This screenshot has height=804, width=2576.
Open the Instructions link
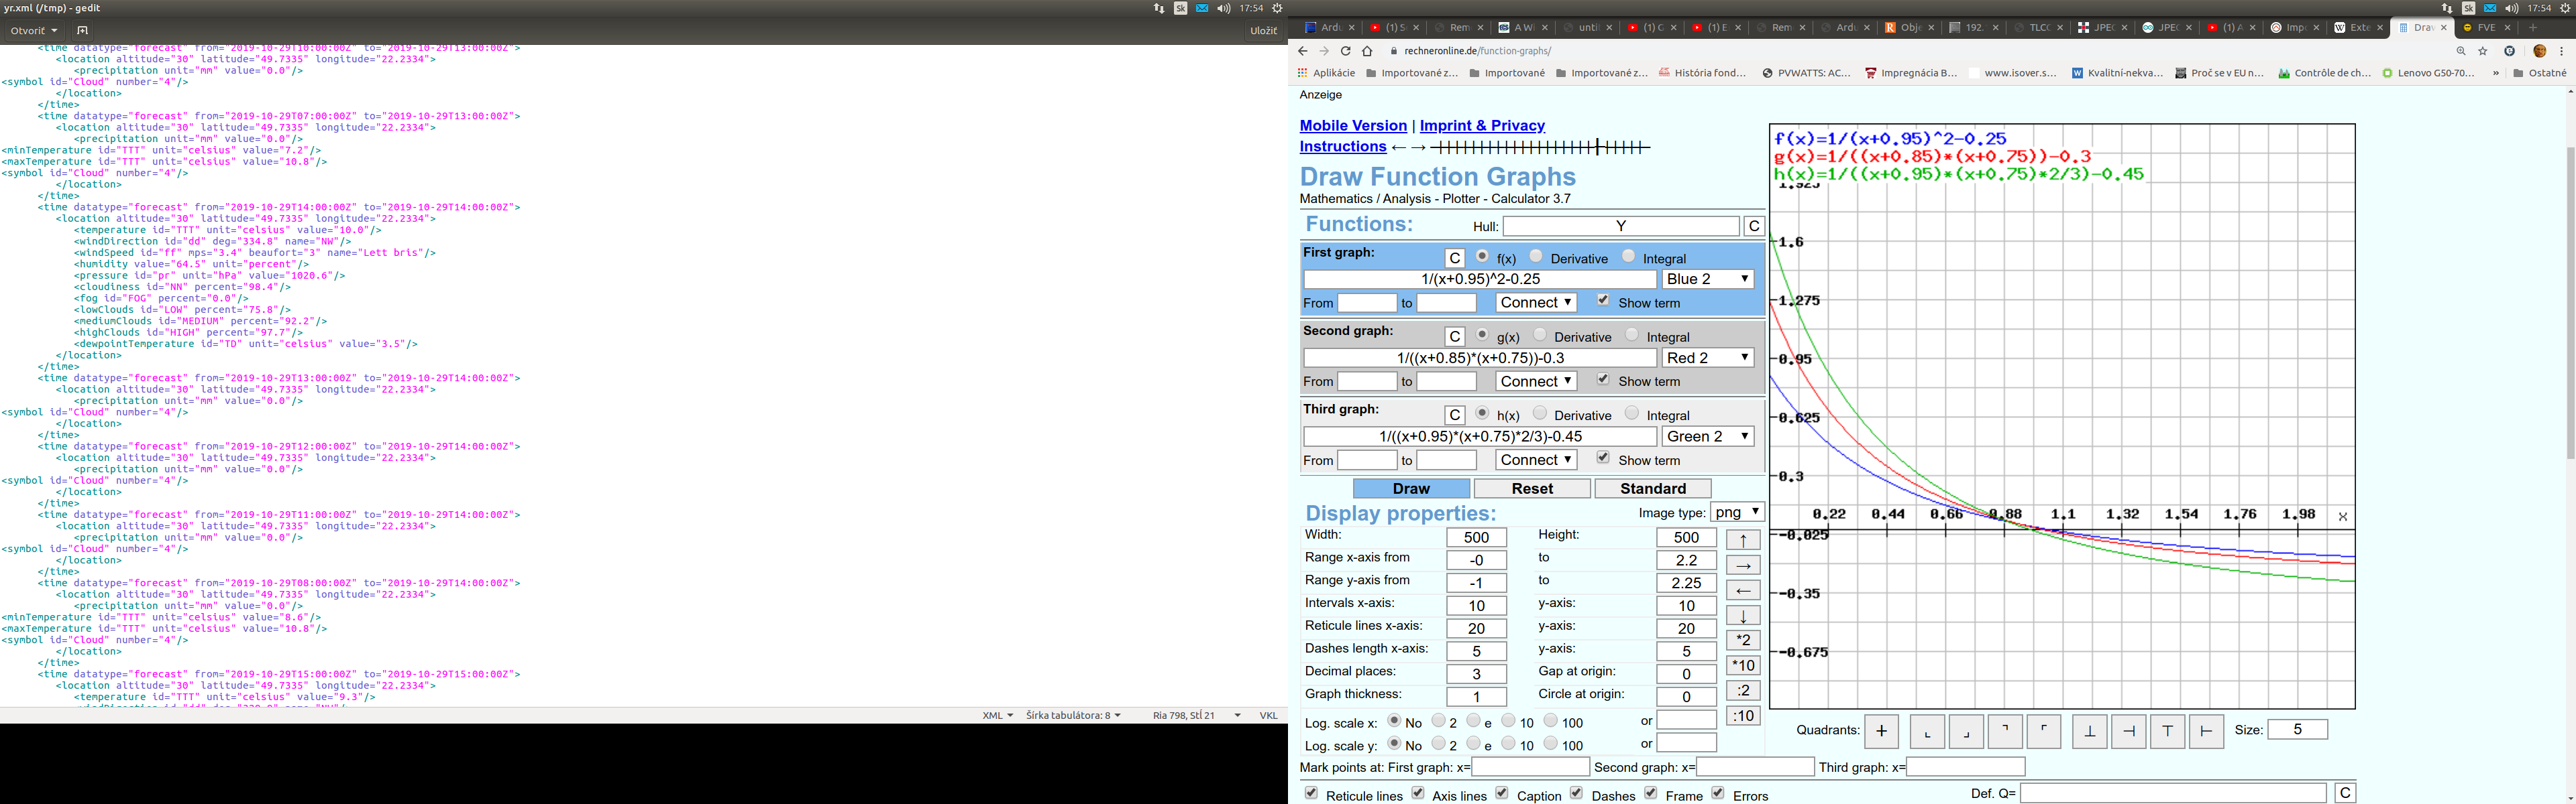click(1342, 147)
